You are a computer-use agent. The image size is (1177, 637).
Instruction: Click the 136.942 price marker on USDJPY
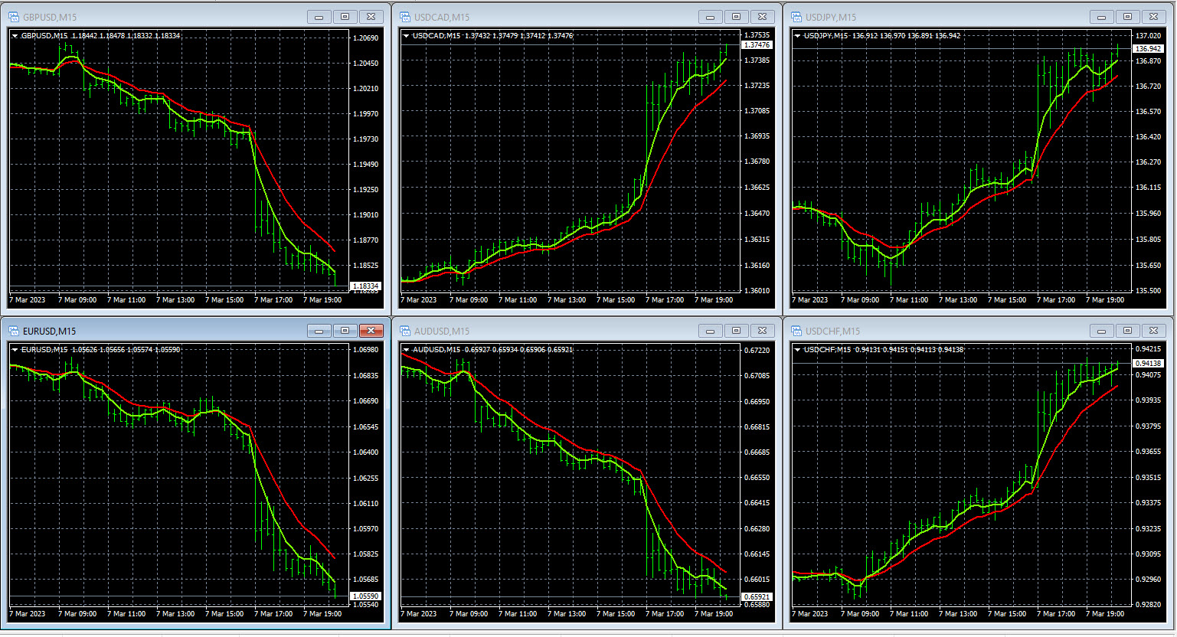click(x=1147, y=48)
